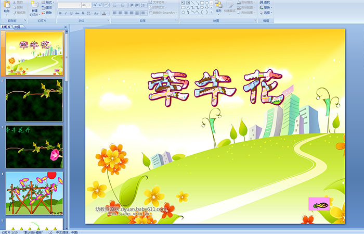This screenshot has width=364, height=234.
Task: Open the font name combo box
Action: pos(69,5)
